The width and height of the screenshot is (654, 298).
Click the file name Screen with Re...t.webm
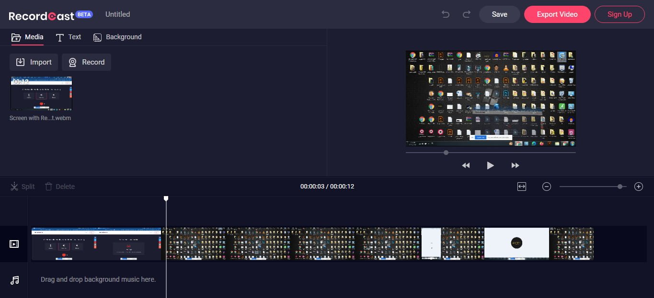(40, 118)
